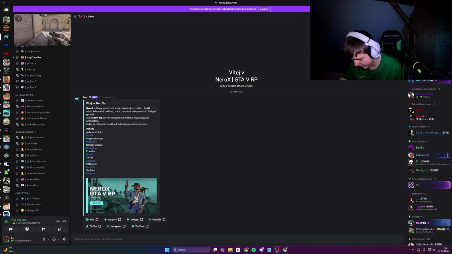Collapse the STÁTNÍ SLOŽKY category
This screenshot has height=254, width=452.
click(25, 132)
